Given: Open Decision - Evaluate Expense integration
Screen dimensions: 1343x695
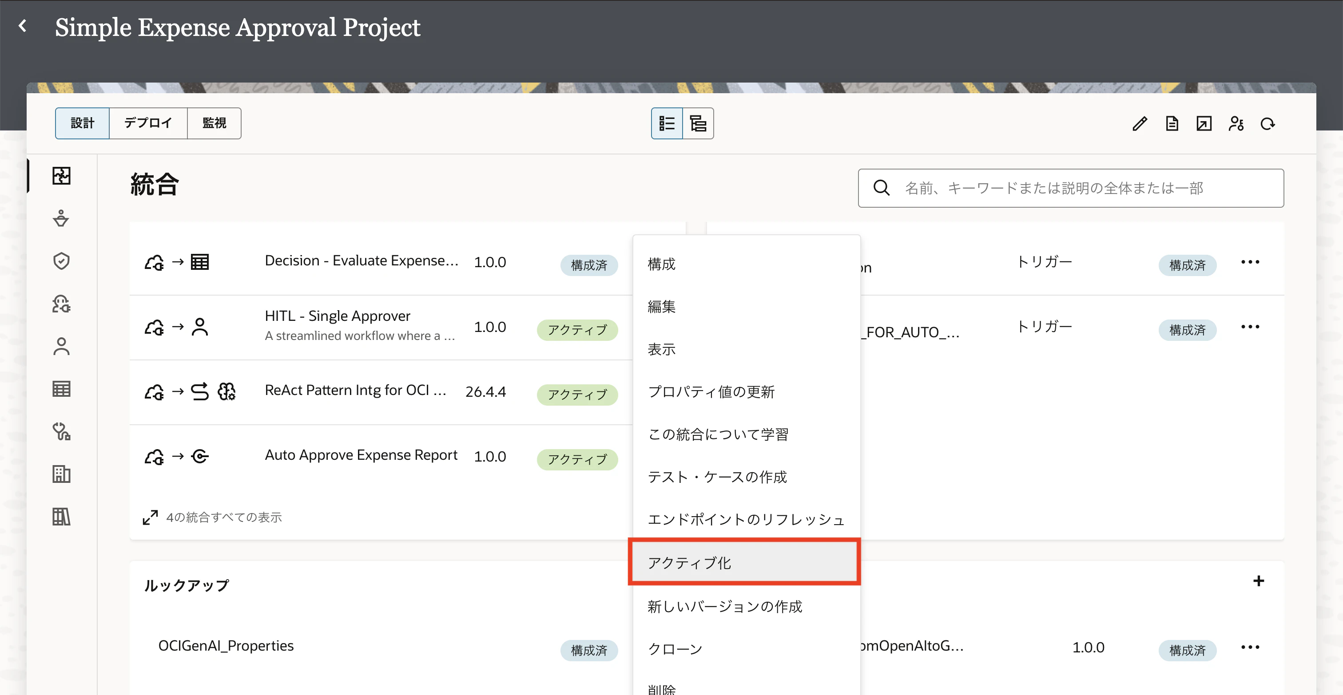Looking at the screenshot, I should (362, 261).
